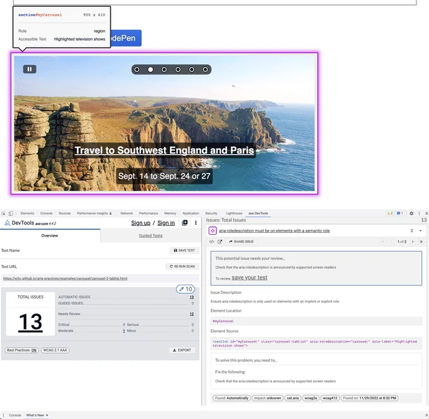Open the Console tab in DevTools

coord(46,213)
